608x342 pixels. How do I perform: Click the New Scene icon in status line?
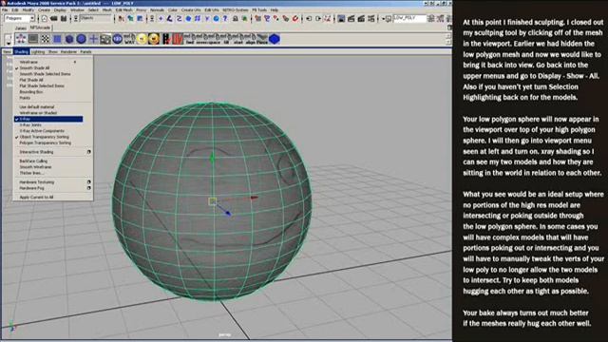(x=45, y=18)
